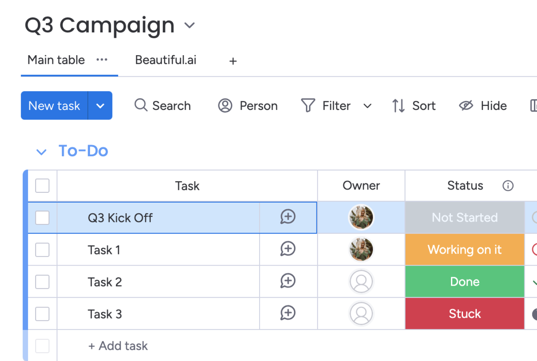The height and width of the screenshot is (361, 537).
Task: Open Q3 Campaign board title dropdown
Action: [189, 25]
